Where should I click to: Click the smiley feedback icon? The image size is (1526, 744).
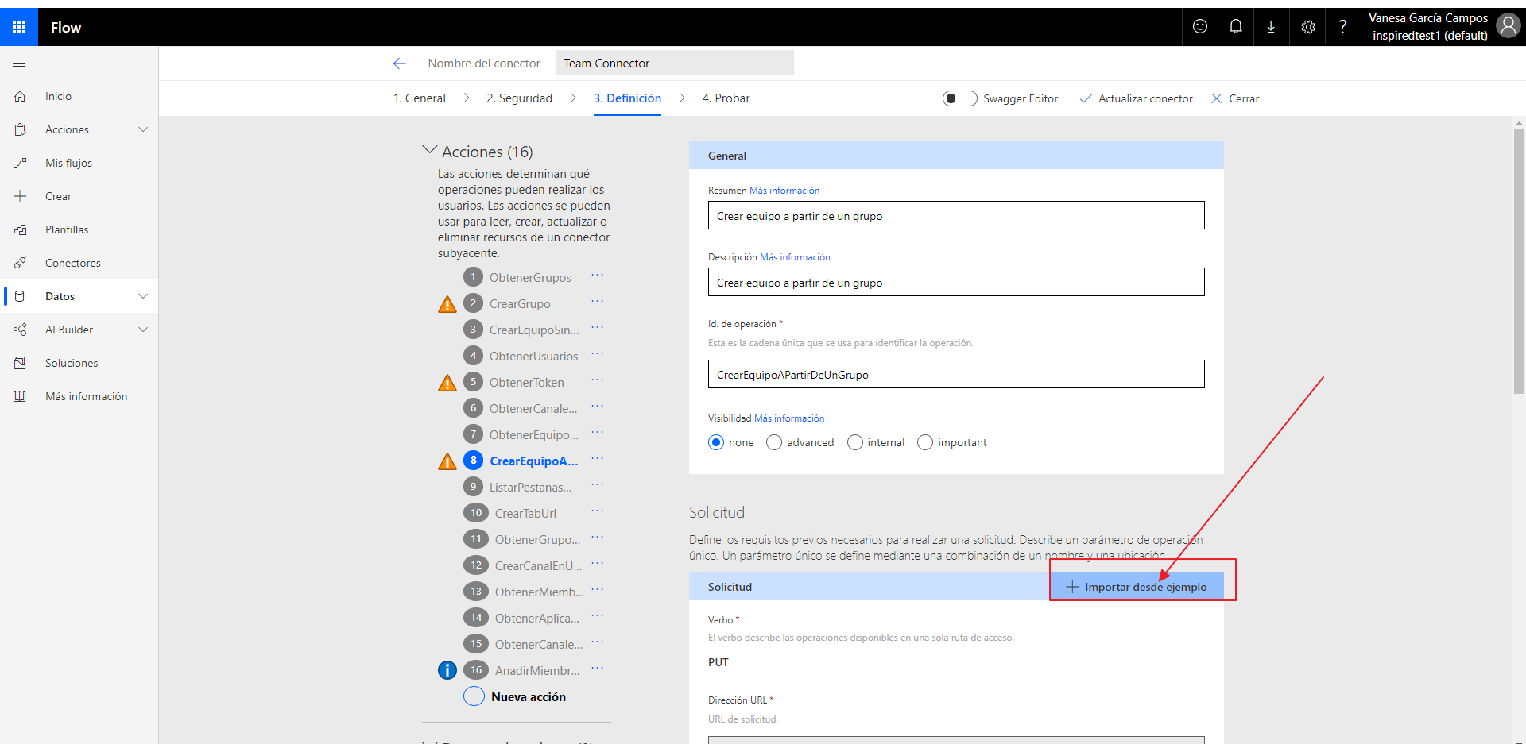tap(1200, 27)
